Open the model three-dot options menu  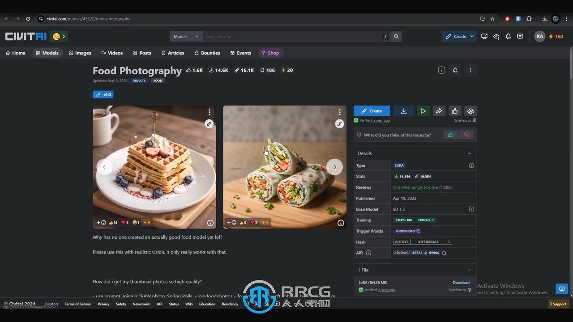(470, 70)
